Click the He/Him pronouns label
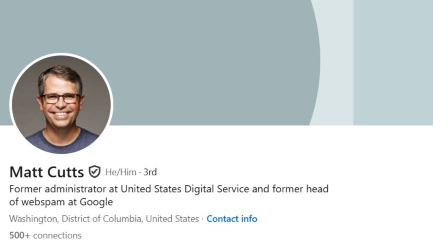The height and width of the screenshot is (243, 433). click(x=121, y=172)
